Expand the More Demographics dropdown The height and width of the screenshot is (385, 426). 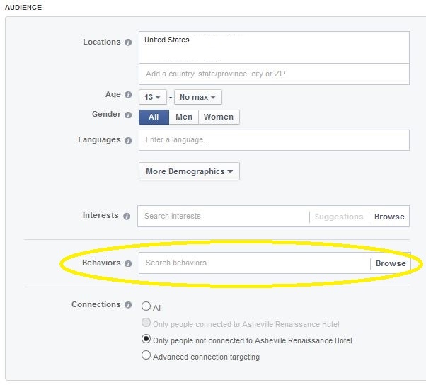pos(189,171)
